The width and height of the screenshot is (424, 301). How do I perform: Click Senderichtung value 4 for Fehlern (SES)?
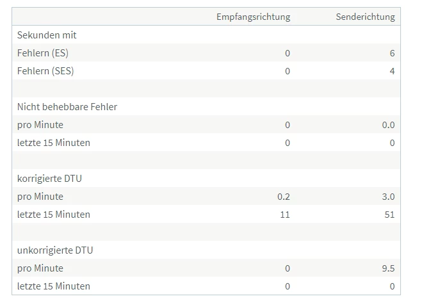(x=392, y=71)
